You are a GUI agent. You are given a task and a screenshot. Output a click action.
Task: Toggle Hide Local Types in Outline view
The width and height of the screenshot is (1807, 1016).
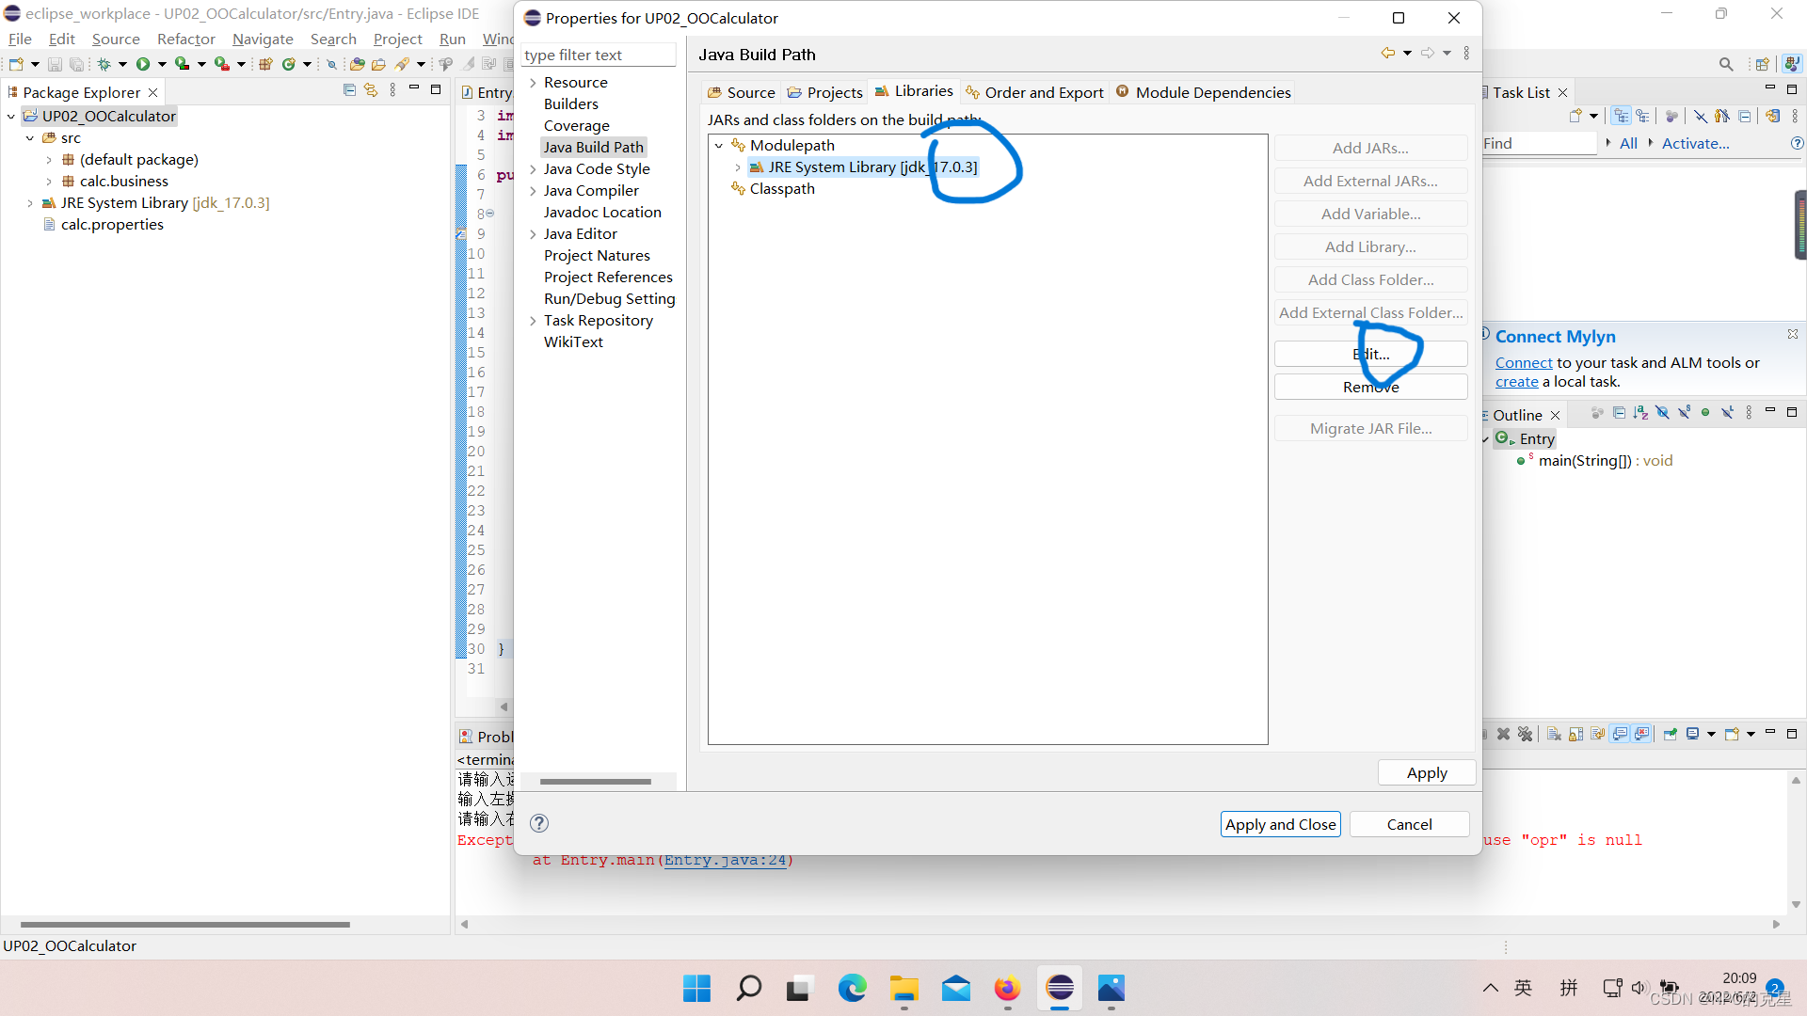tap(1727, 413)
